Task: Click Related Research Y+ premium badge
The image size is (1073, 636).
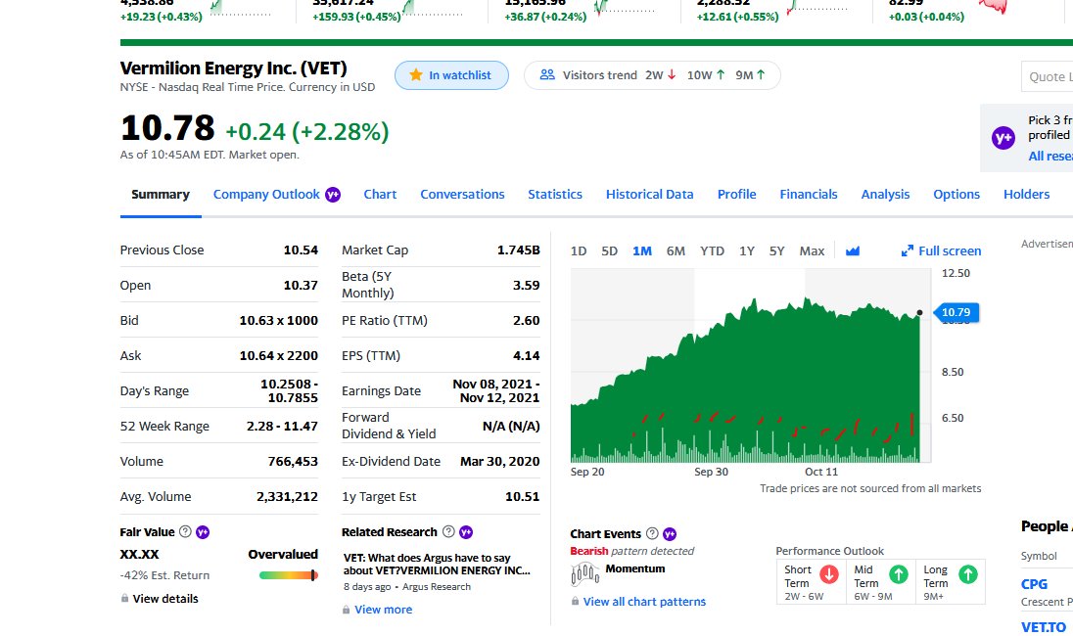Action: [466, 532]
